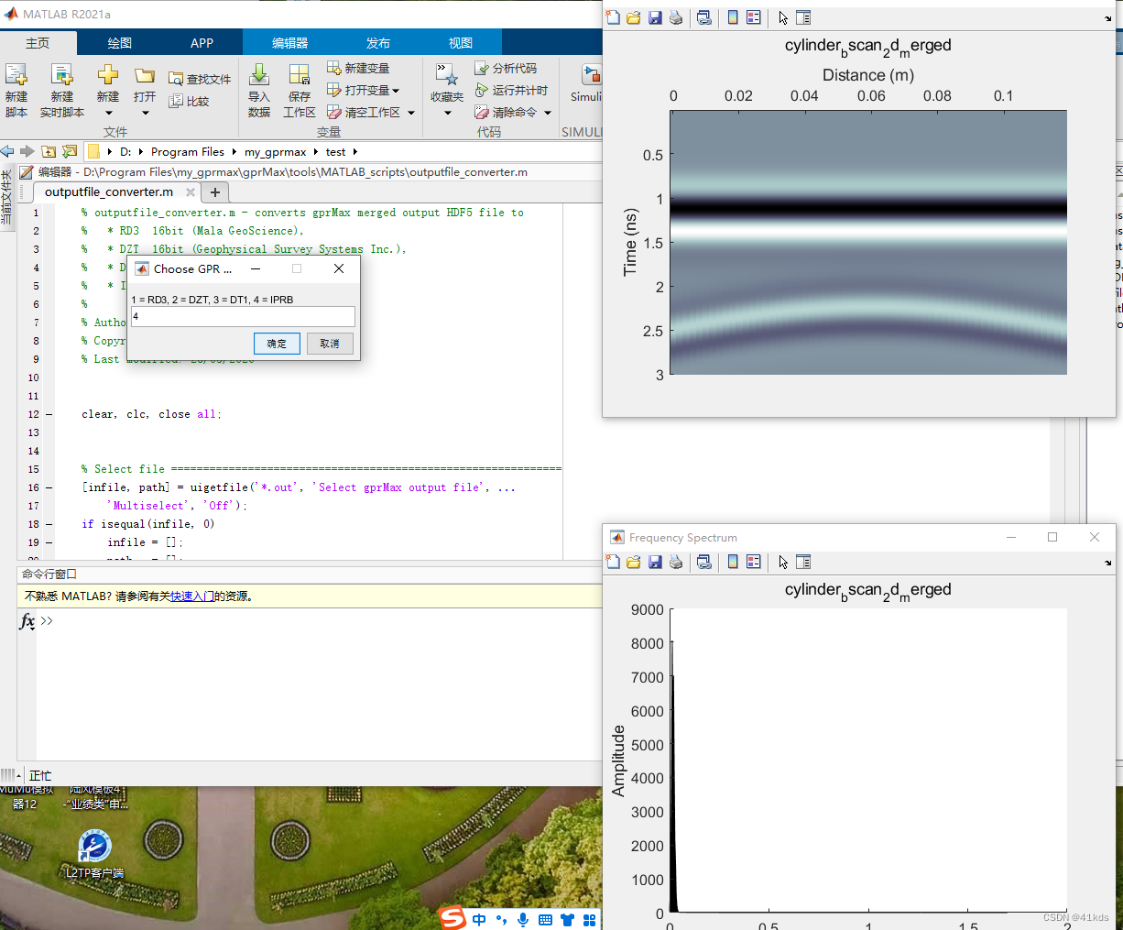Click save icon in Frequency Spectrum figure toolbar
Viewport: 1123px width, 930px height.
click(655, 563)
